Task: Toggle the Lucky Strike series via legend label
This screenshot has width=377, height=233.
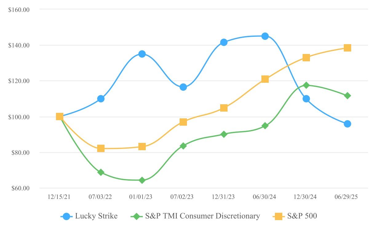Action: (x=96, y=216)
